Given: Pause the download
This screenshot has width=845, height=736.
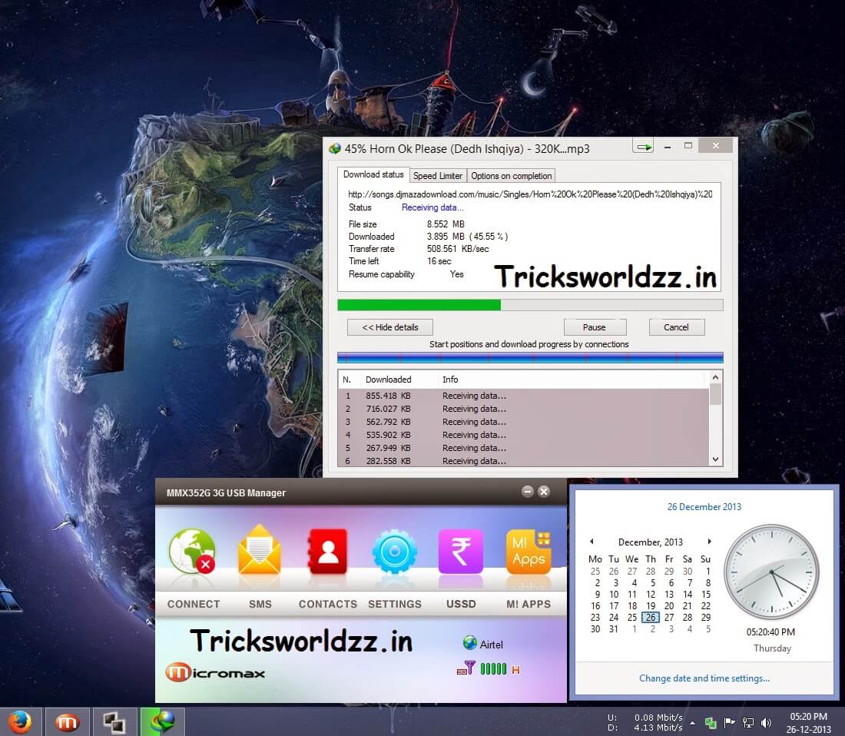Looking at the screenshot, I should click(x=595, y=327).
